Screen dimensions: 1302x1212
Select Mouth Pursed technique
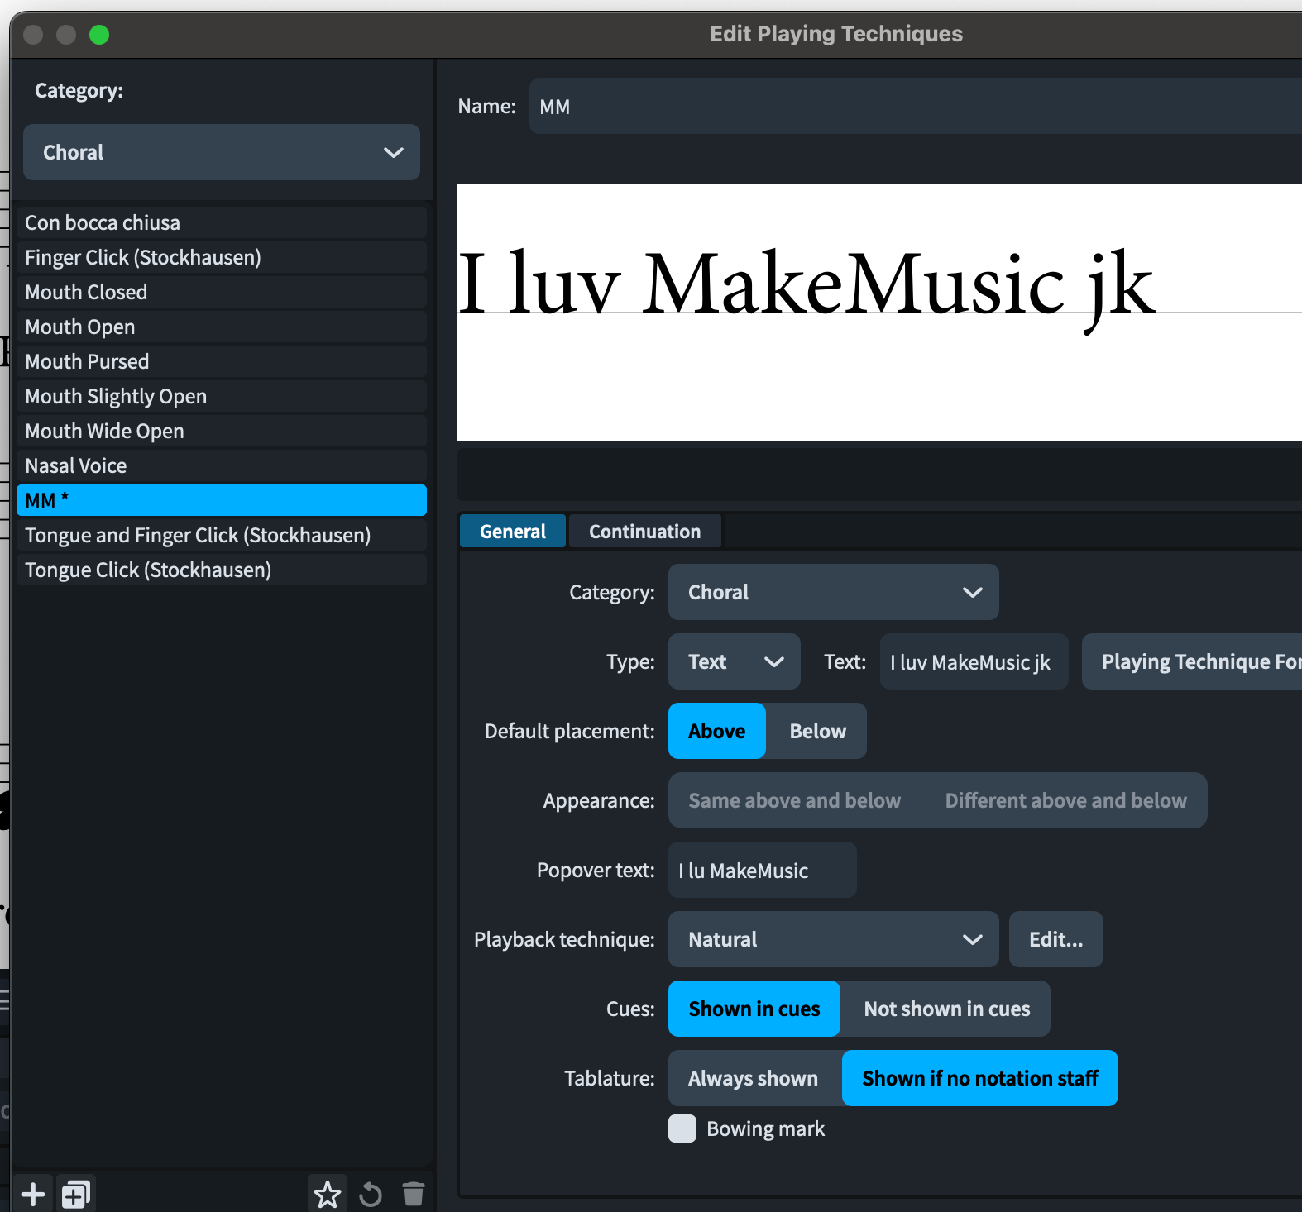coord(222,361)
